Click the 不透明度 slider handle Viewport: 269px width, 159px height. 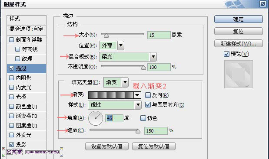coord(143,68)
